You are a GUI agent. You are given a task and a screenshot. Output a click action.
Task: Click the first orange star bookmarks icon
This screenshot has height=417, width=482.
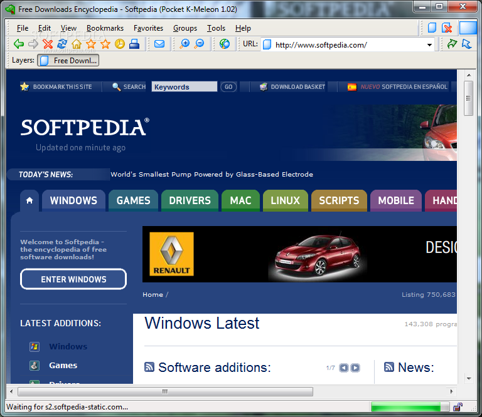pos(91,44)
